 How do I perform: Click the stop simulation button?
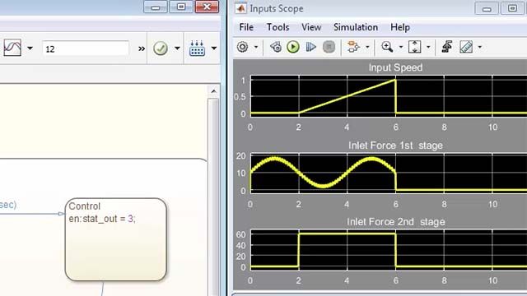pos(329,47)
